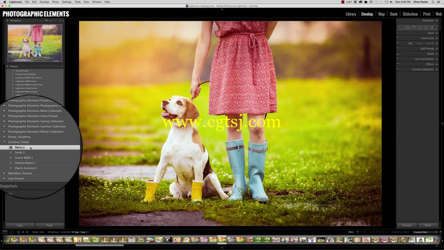Toggle the Detail panel on/off switch
Screen dimensions: 444x250
tap(398, 54)
